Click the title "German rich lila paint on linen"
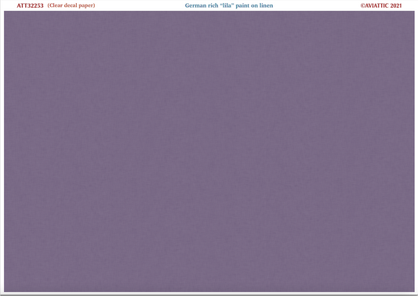418x296 pixels. [229, 5]
